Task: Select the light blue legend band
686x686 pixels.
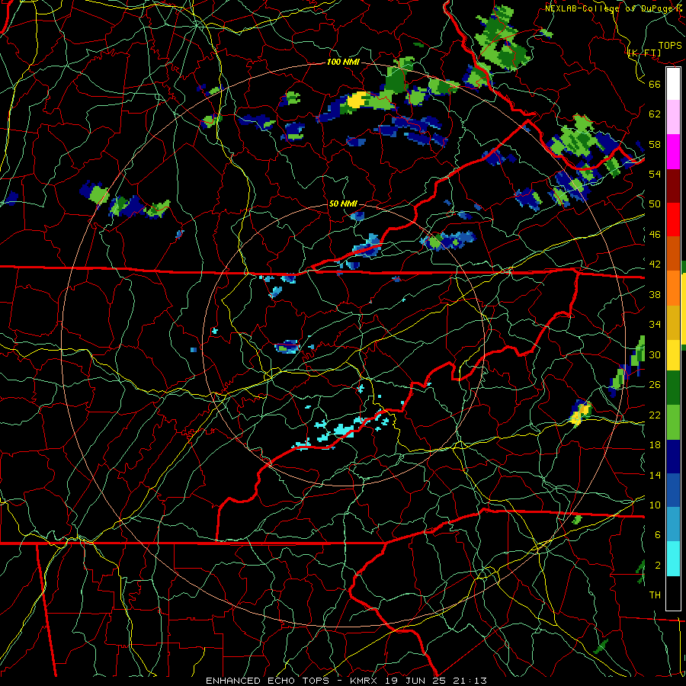Action: pos(673,524)
